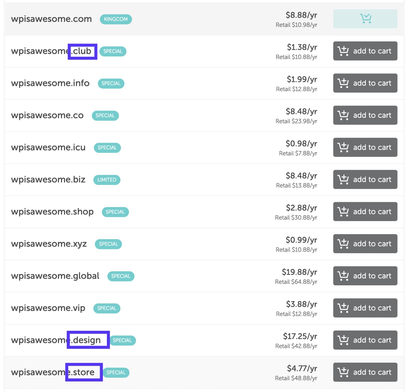Add wpisawesome.design to the cart

pyautogui.click(x=365, y=340)
